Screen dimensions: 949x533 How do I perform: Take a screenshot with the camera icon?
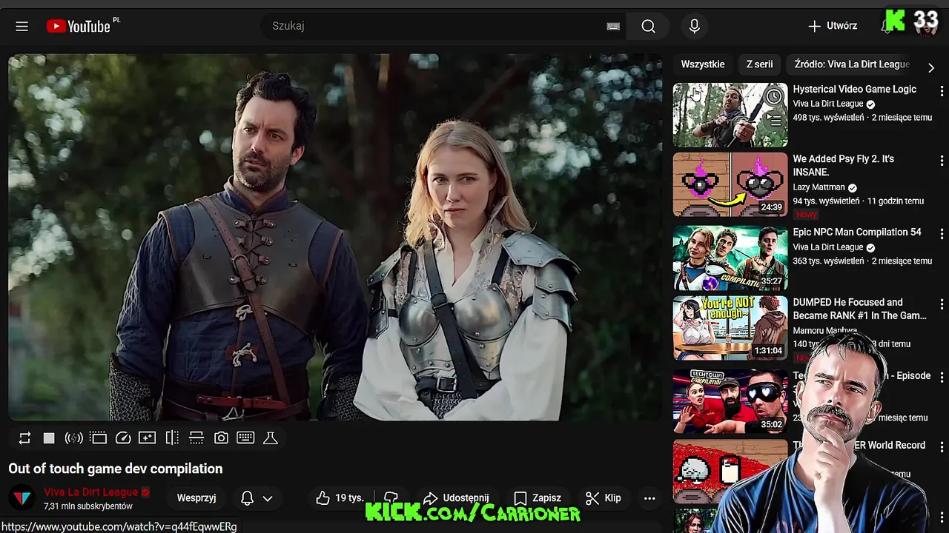point(221,438)
